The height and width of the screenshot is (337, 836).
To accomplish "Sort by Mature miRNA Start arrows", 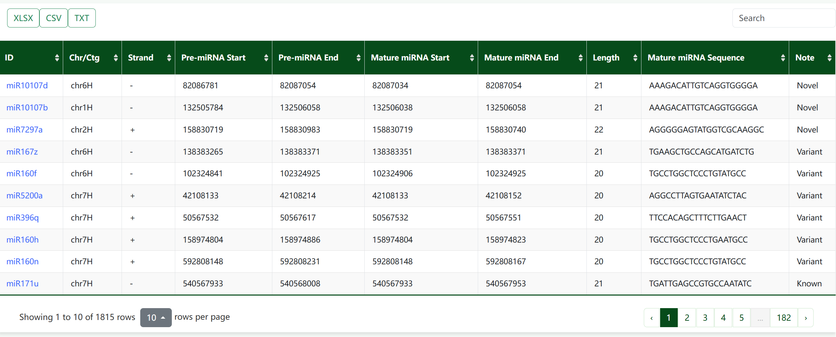I will (472, 58).
